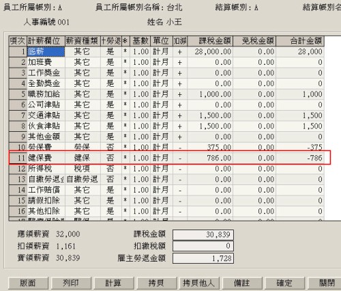Click the 雇主勞退金額 input box

click(x=203, y=258)
